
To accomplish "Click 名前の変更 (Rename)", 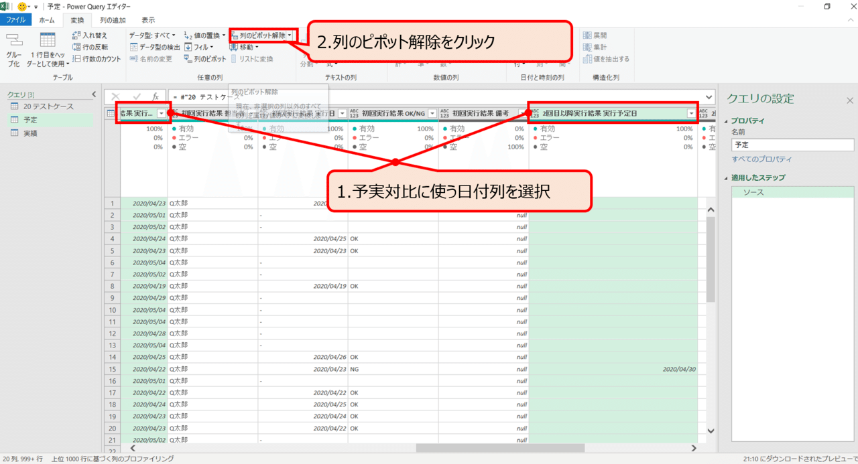I will click(151, 59).
